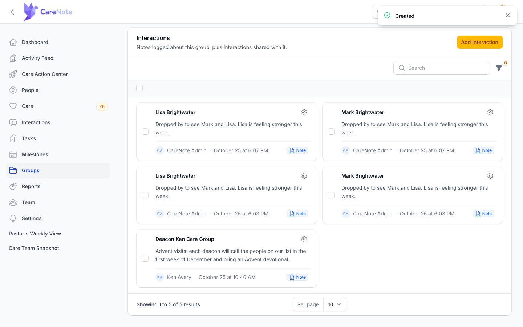
Task: Click the Add Interaction button
Action: (x=479, y=42)
